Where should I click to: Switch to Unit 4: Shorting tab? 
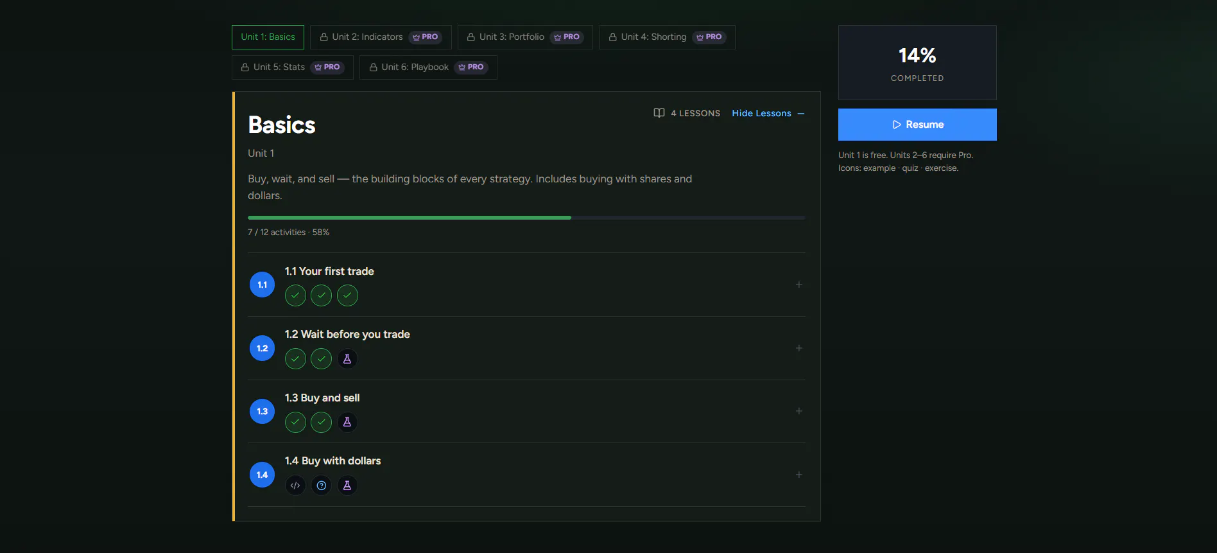(667, 37)
